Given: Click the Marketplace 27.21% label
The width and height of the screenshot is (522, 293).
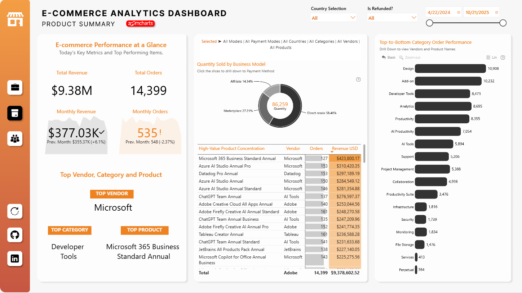Looking at the screenshot, I should click(238, 111).
